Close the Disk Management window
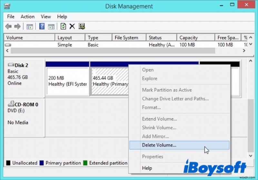The image size is (258, 180). 246,5
